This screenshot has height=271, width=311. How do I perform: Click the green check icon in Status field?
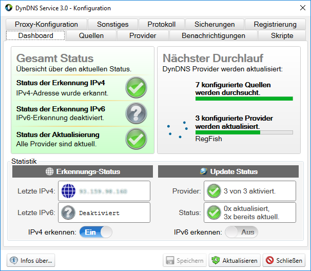point(214,212)
